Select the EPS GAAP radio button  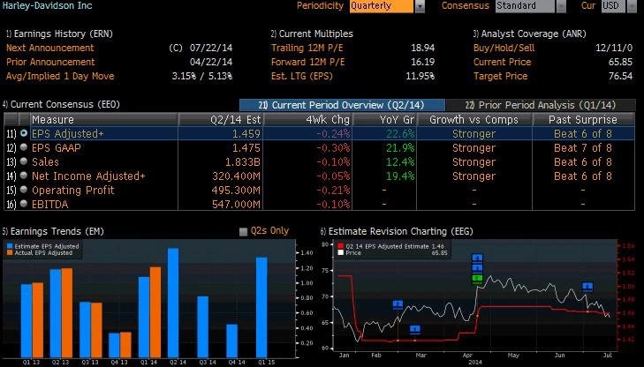tap(24, 147)
